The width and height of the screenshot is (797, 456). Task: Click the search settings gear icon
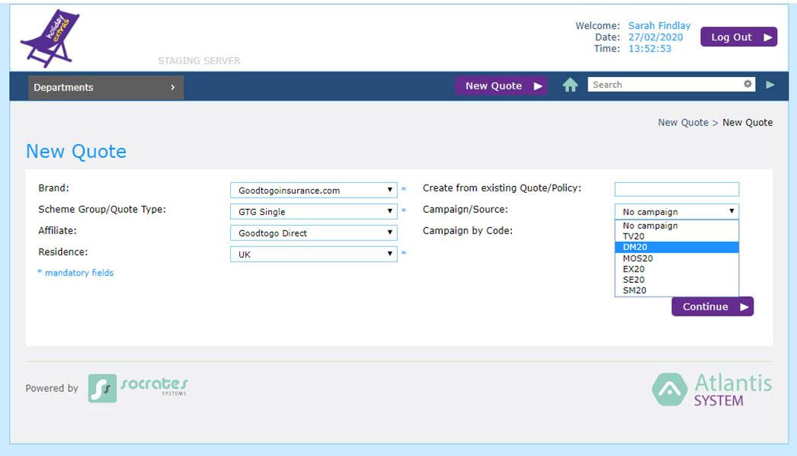coord(747,85)
